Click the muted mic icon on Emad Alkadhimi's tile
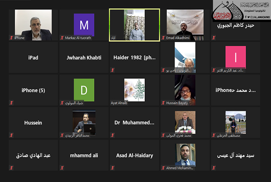 click(163, 38)
